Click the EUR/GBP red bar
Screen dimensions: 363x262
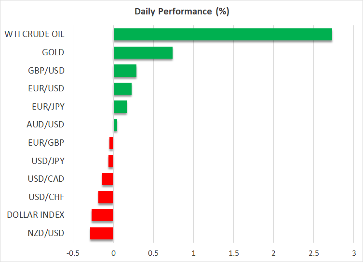[111, 143]
